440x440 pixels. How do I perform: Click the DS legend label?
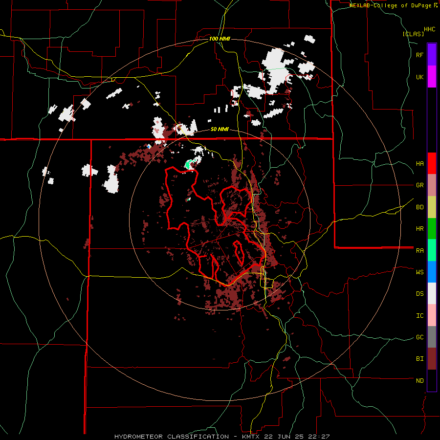pyautogui.click(x=419, y=294)
